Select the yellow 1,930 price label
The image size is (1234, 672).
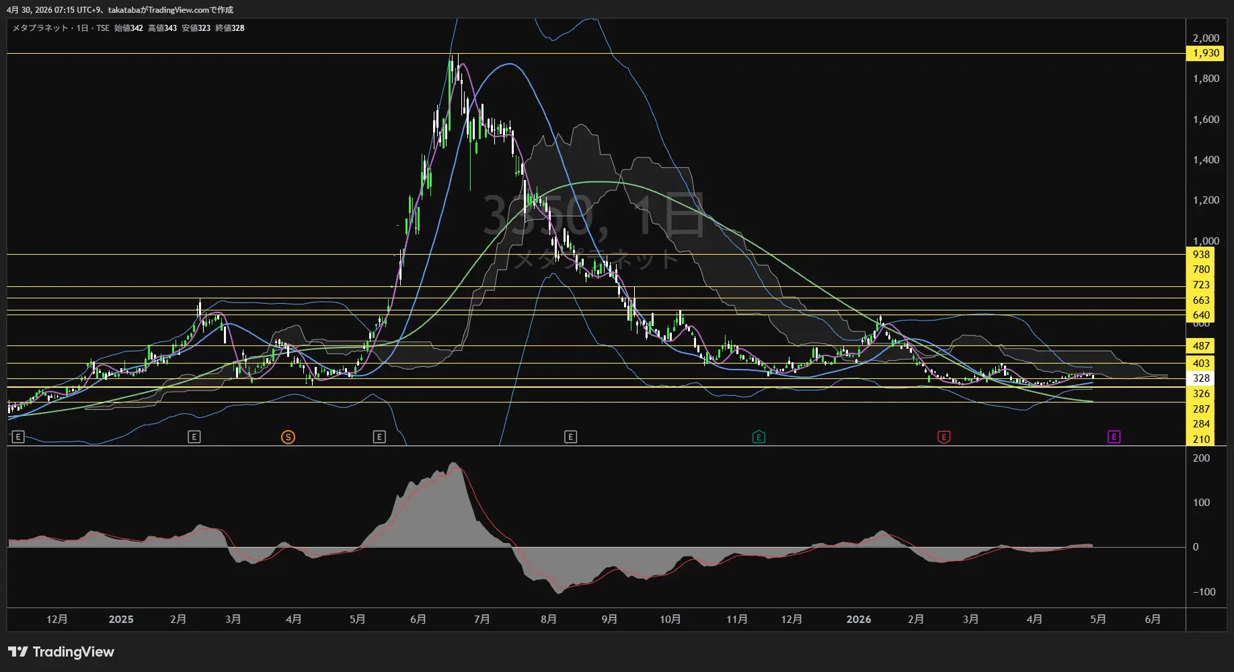(x=1205, y=53)
